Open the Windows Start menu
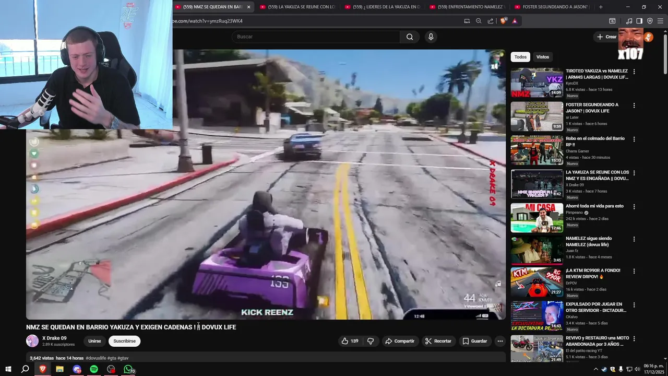Image resolution: width=668 pixels, height=376 pixels. click(x=8, y=369)
